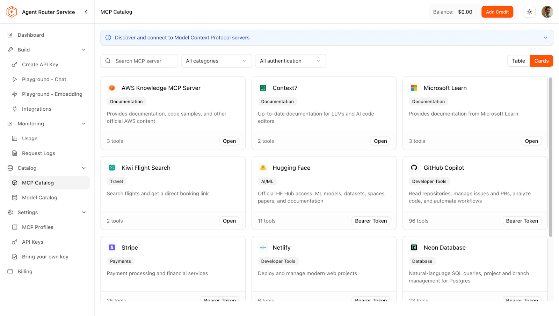The height and width of the screenshot is (316, 559).
Task: Collapse the Build section in sidebar
Action: coord(84,50)
